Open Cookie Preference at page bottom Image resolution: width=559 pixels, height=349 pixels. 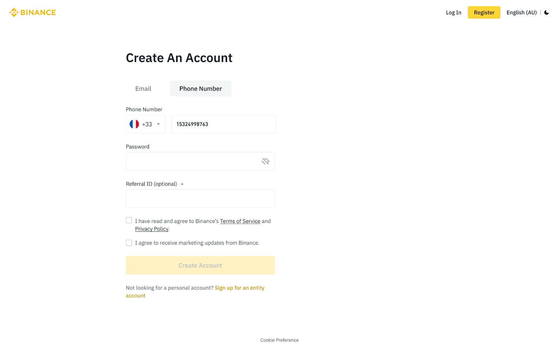[x=279, y=340]
